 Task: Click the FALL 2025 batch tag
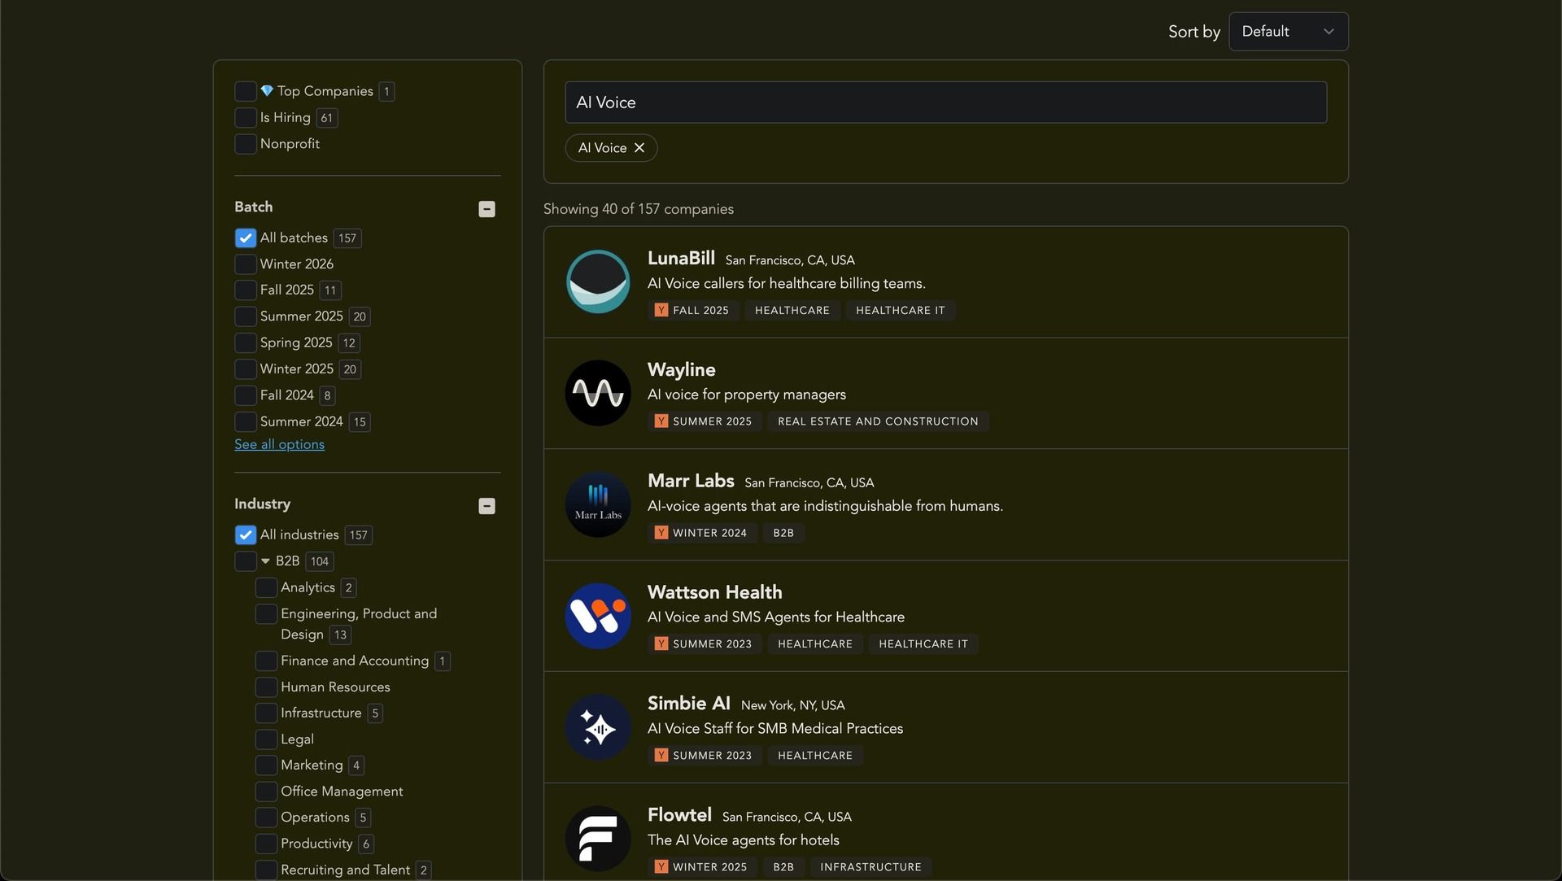(693, 311)
